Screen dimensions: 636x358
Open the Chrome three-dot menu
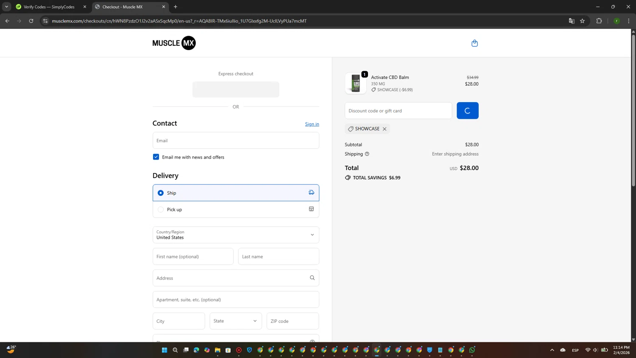629,21
